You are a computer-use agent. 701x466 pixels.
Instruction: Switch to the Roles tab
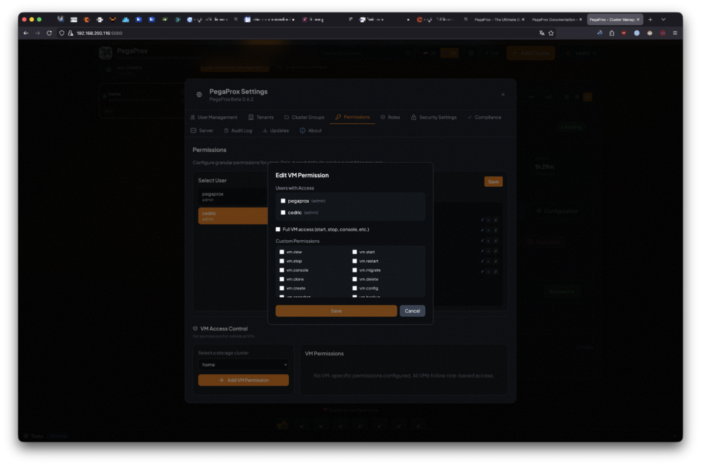tap(390, 117)
